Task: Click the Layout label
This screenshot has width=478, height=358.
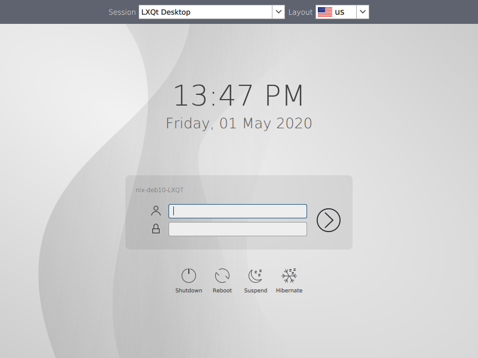Action: (x=301, y=12)
